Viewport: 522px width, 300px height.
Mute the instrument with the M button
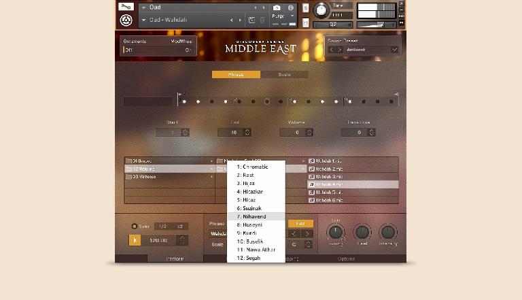click(306, 22)
